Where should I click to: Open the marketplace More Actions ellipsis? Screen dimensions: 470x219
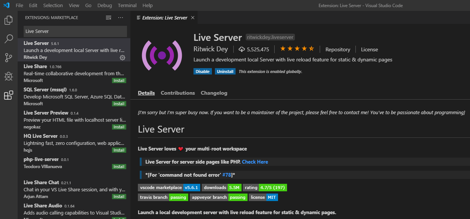click(121, 18)
